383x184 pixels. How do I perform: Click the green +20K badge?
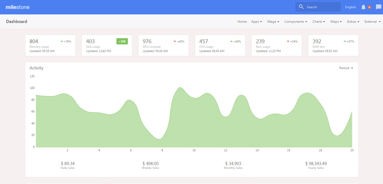click(122, 41)
